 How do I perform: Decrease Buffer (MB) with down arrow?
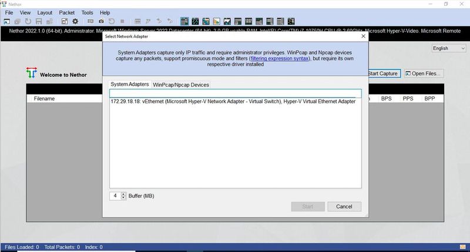pos(123,198)
